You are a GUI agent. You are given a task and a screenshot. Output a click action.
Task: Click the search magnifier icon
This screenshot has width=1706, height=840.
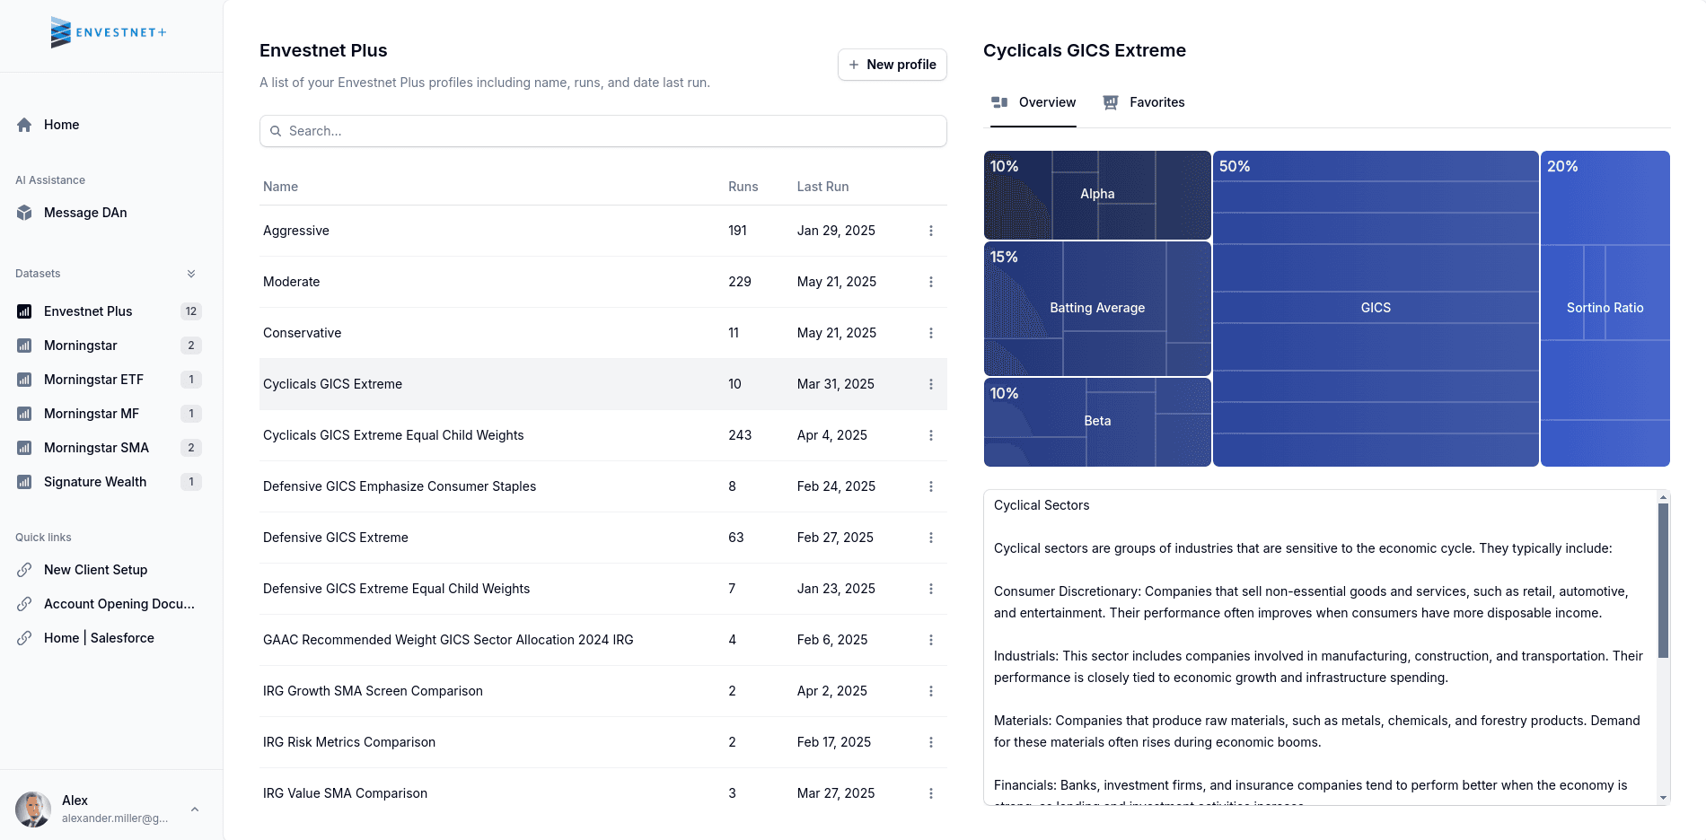277,131
